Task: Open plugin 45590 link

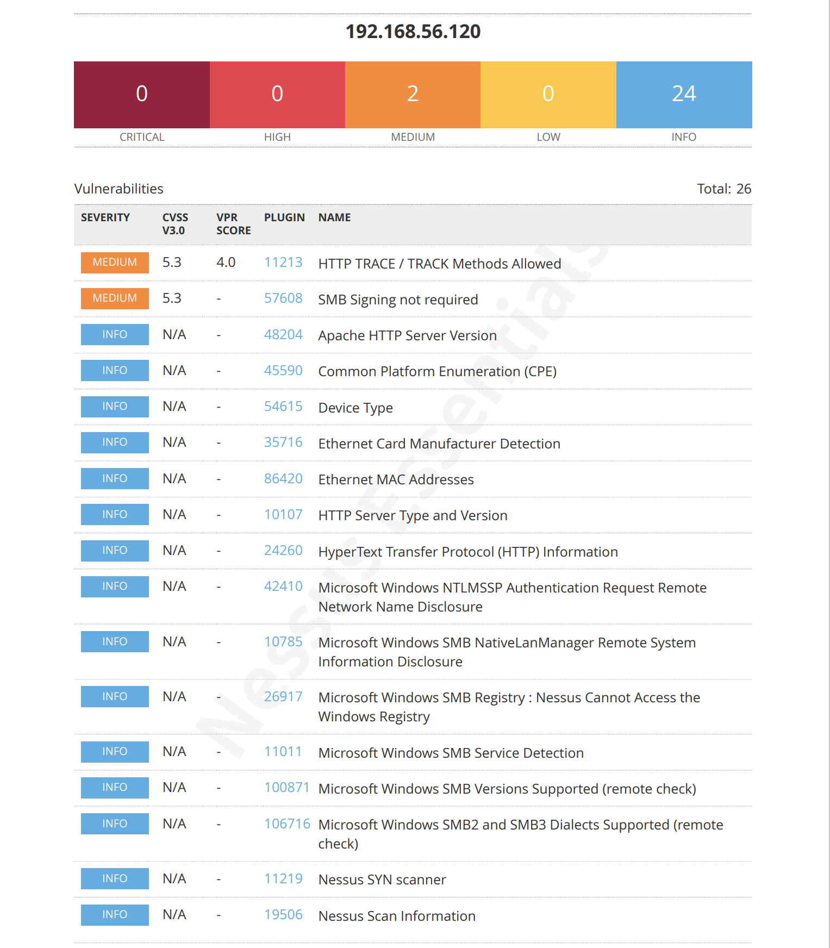Action: click(x=283, y=371)
